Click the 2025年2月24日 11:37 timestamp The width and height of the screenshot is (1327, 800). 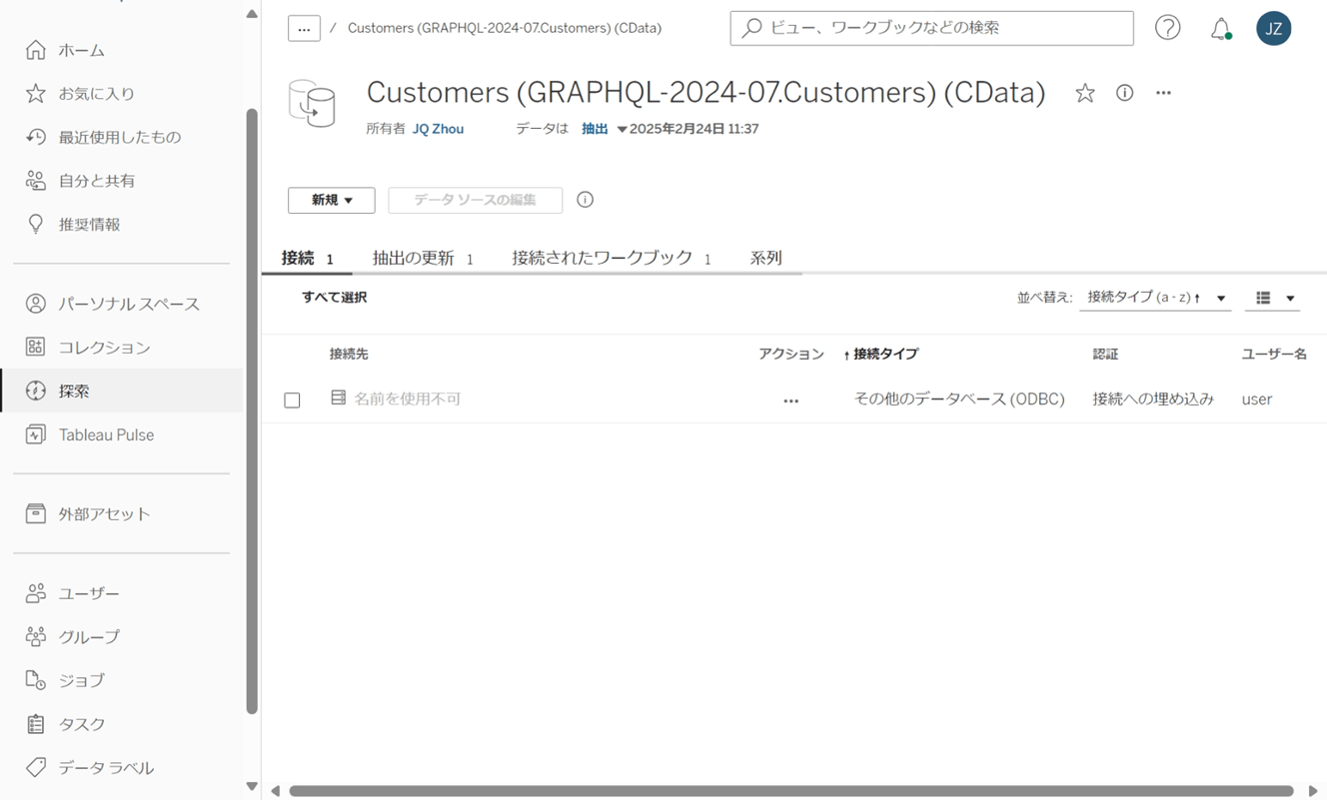point(694,129)
